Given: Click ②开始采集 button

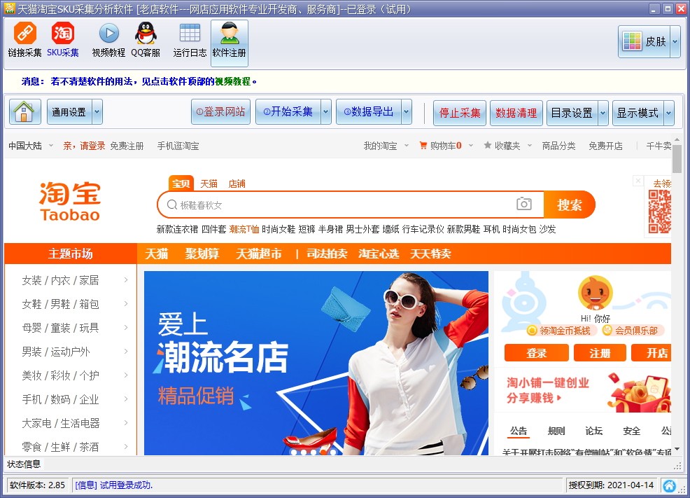Looking at the screenshot, I should pos(288,112).
